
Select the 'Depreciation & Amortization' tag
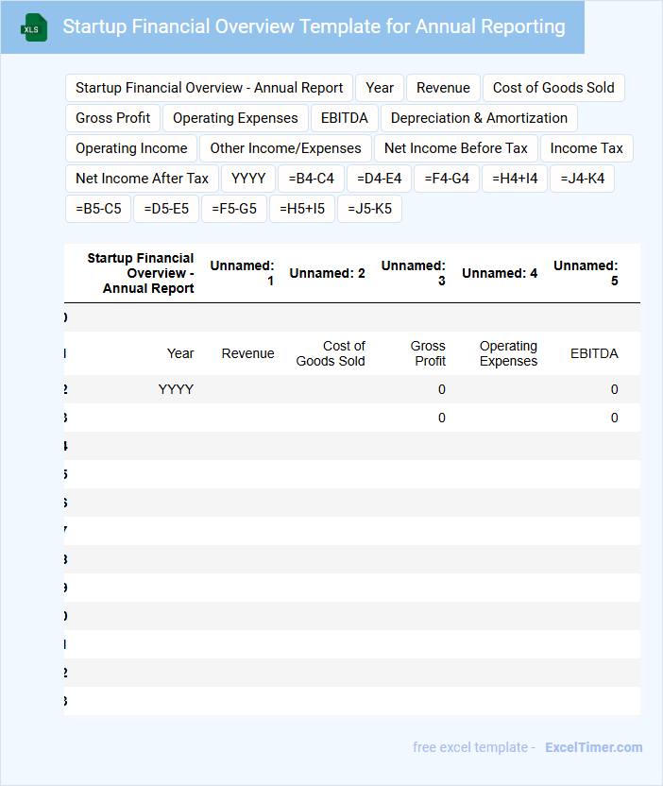(479, 118)
